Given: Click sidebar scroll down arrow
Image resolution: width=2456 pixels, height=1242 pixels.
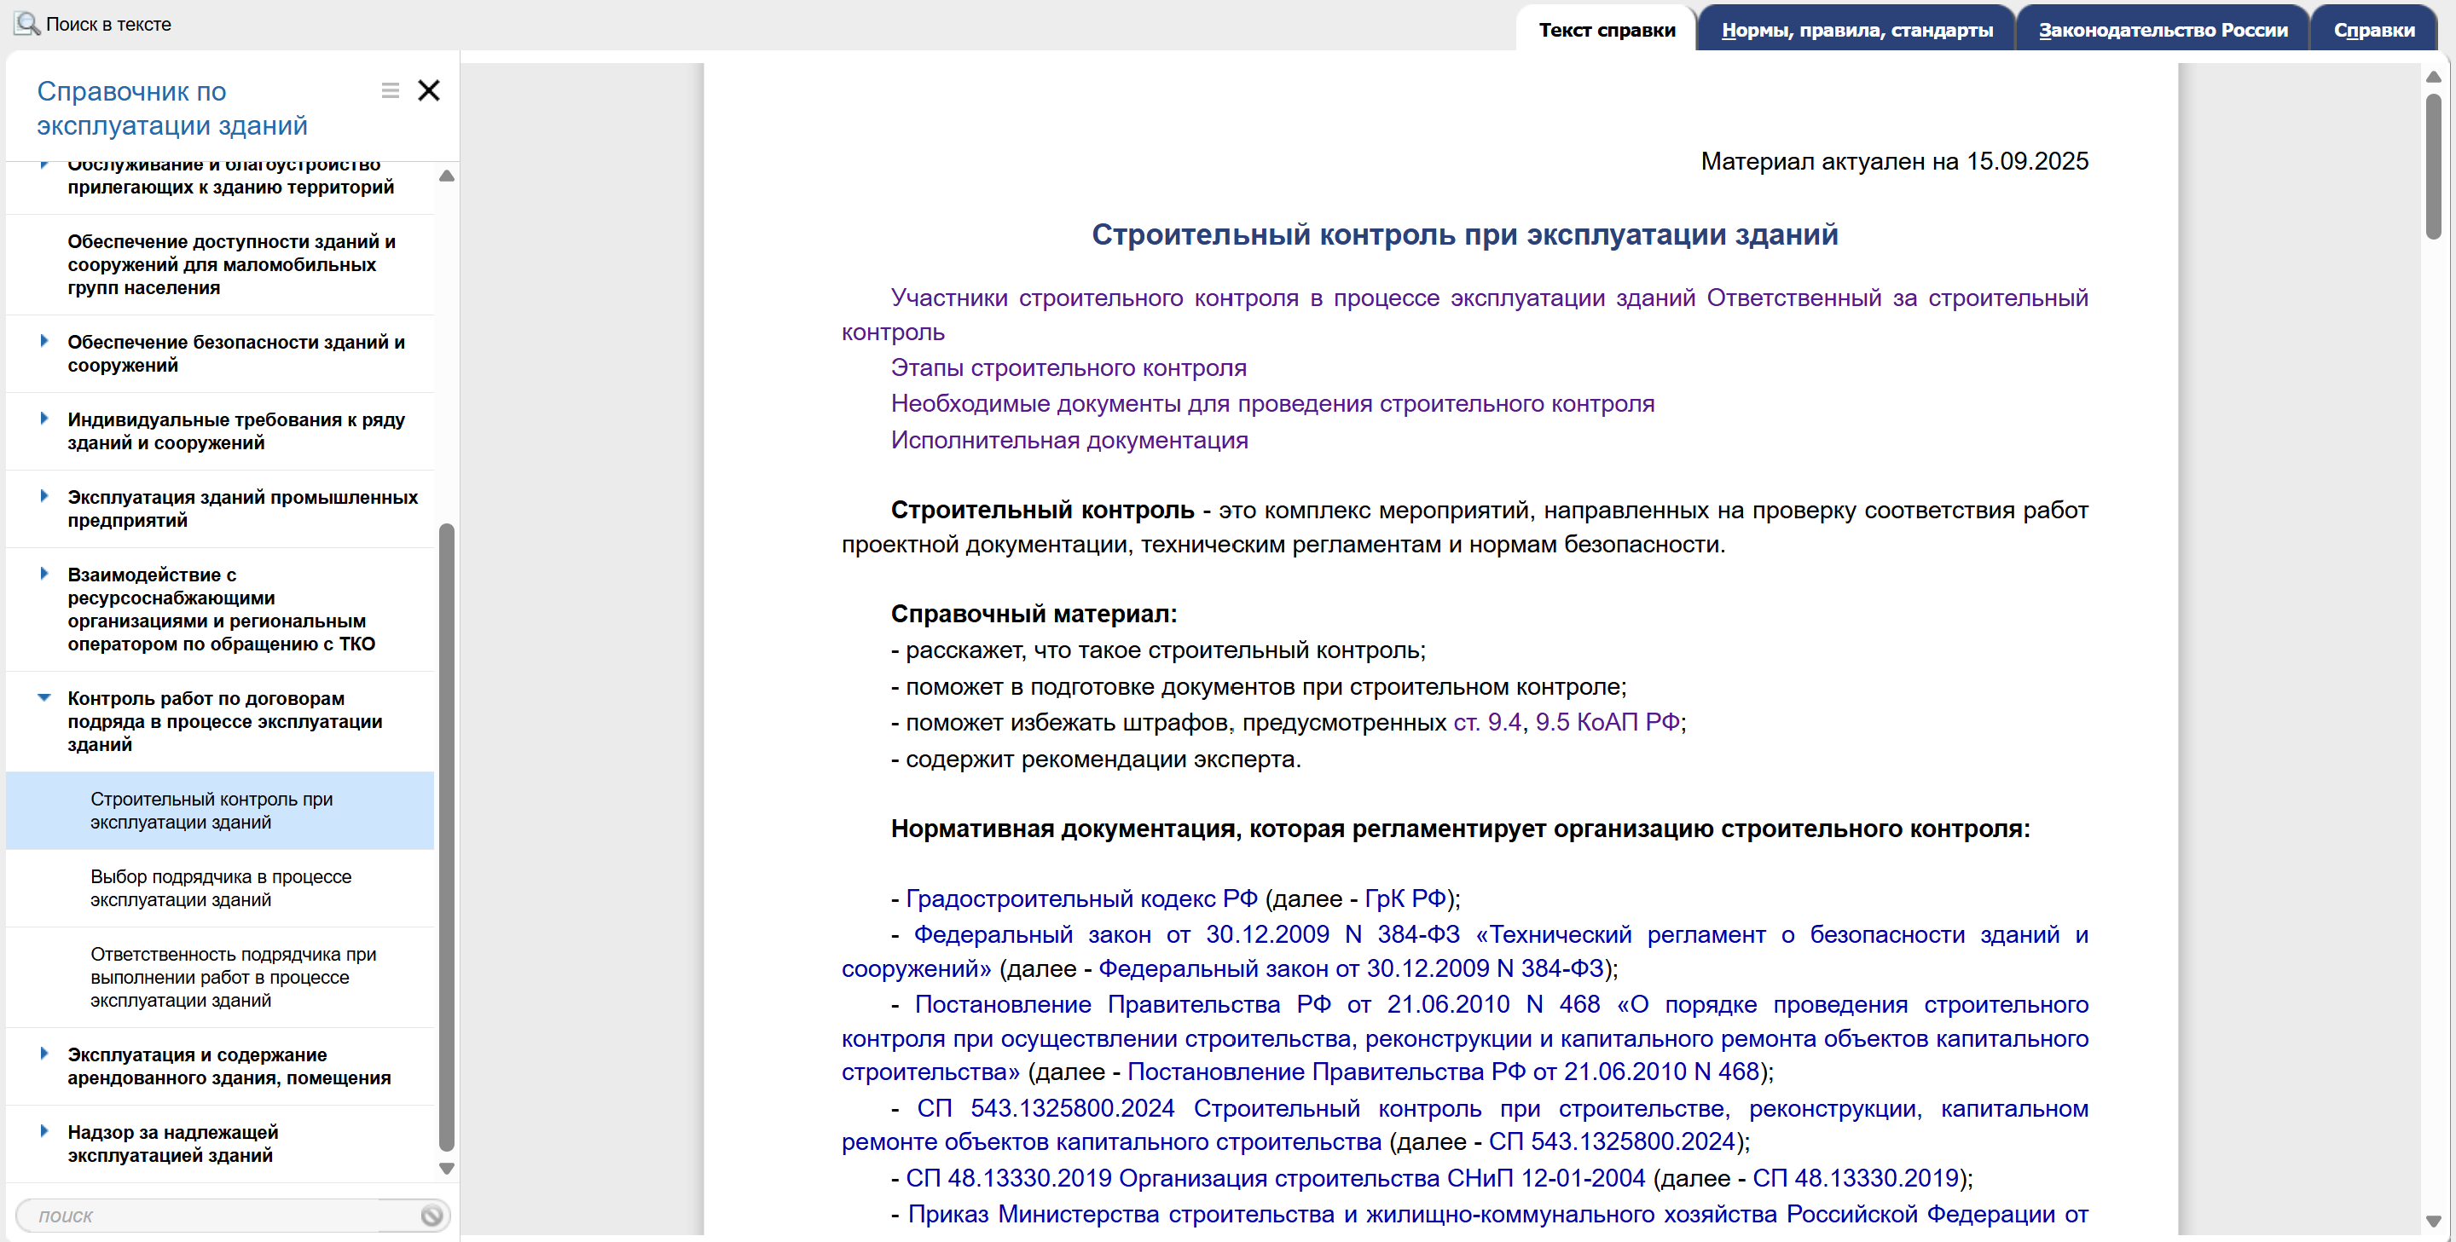Looking at the screenshot, I should (x=446, y=1169).
